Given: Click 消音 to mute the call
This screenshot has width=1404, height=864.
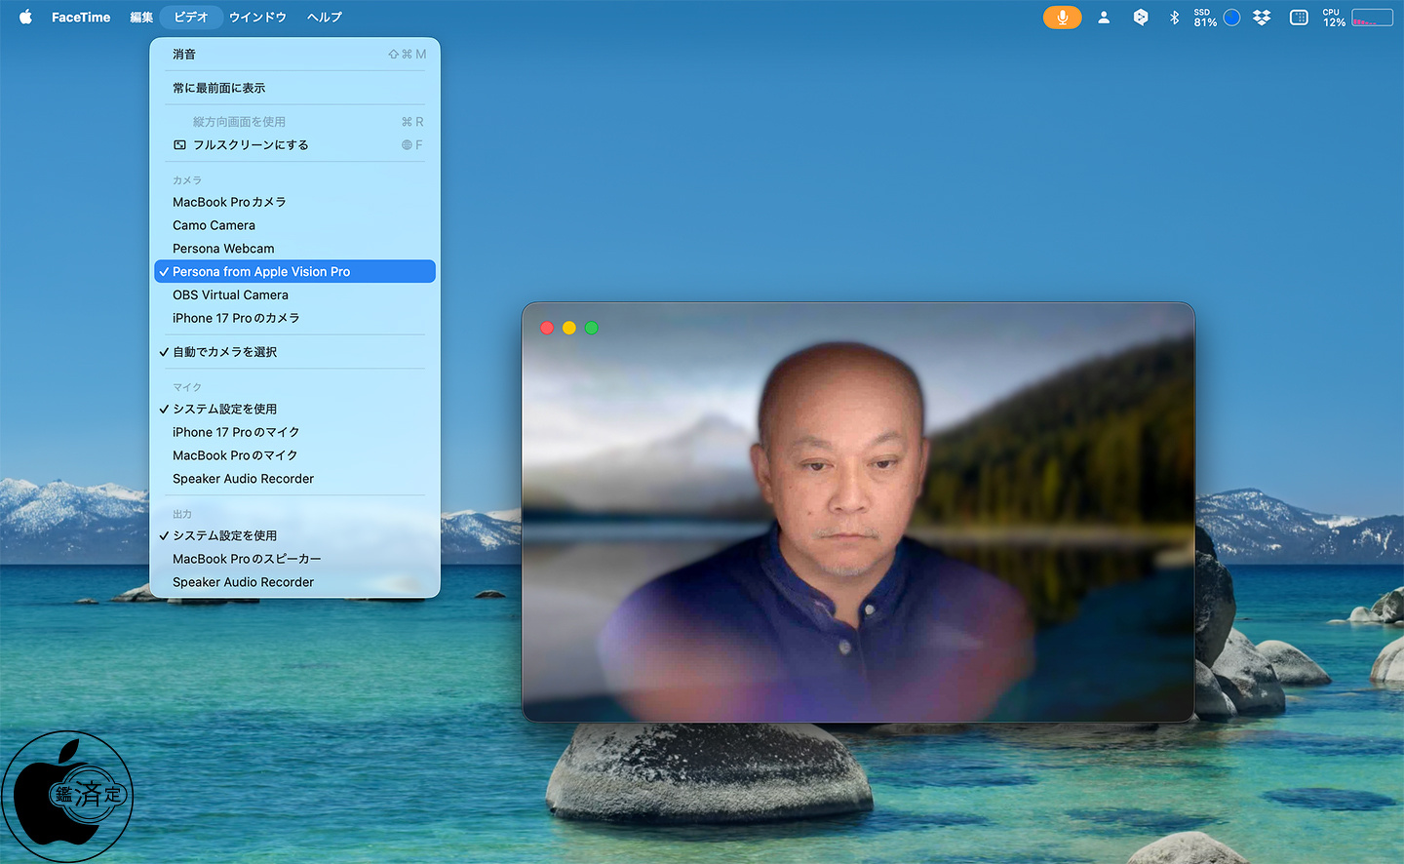Looking at the screenshot, I should pyautogui.click(x=184, y=55).
